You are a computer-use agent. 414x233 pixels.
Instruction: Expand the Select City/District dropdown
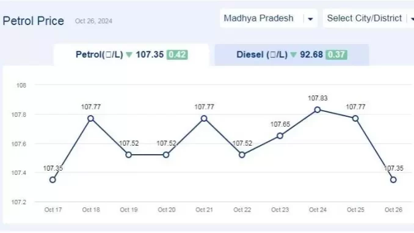tap(369, 18)
